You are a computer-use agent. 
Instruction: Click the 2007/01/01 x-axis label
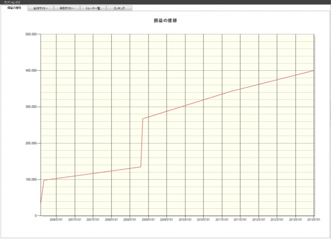point(75,220)
